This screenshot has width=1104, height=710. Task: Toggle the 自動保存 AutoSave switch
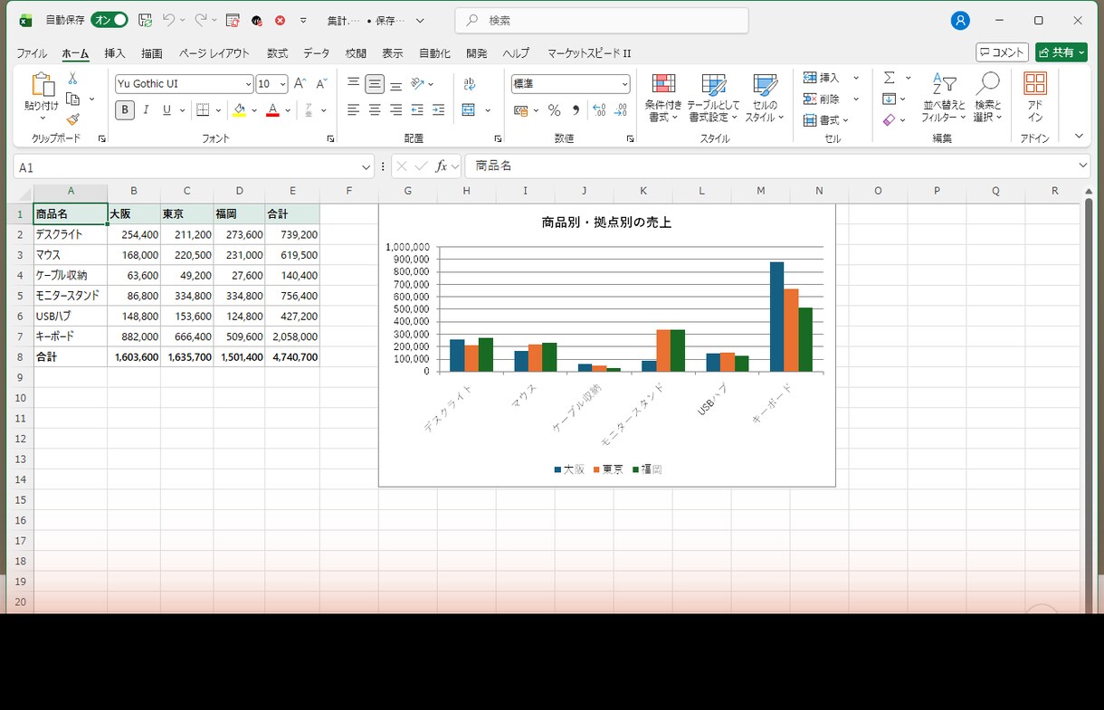click(109, 20)
